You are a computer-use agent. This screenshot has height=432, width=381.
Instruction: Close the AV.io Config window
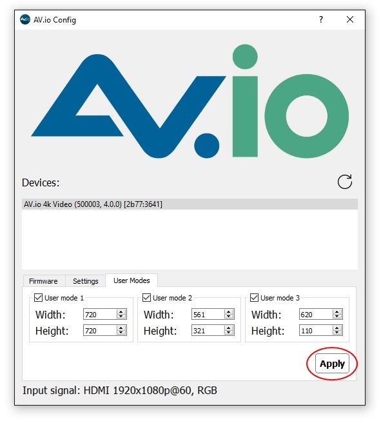(x=350, y=19)
